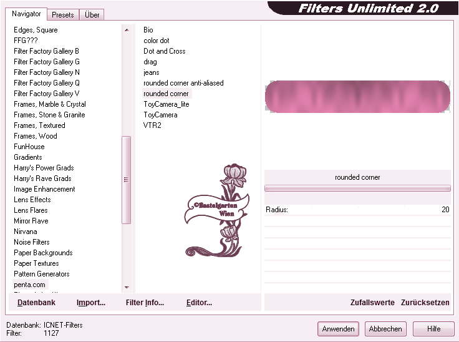The width and height of the screenshot is (459, 342).
Task: Click Import... button
Action: click(91, 303)
